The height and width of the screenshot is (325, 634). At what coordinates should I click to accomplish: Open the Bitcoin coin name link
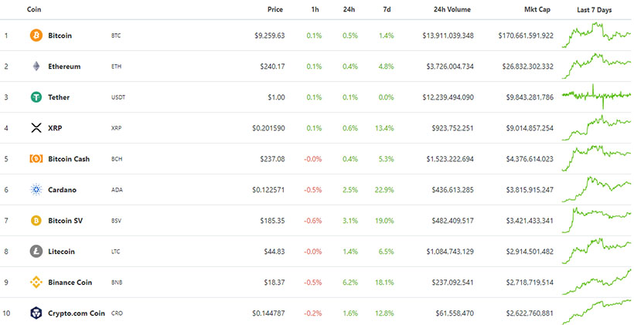point(60,36)
